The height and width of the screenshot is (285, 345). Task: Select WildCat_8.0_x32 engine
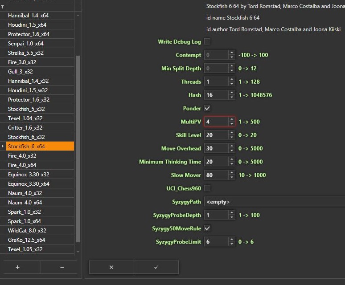point(40,230)
